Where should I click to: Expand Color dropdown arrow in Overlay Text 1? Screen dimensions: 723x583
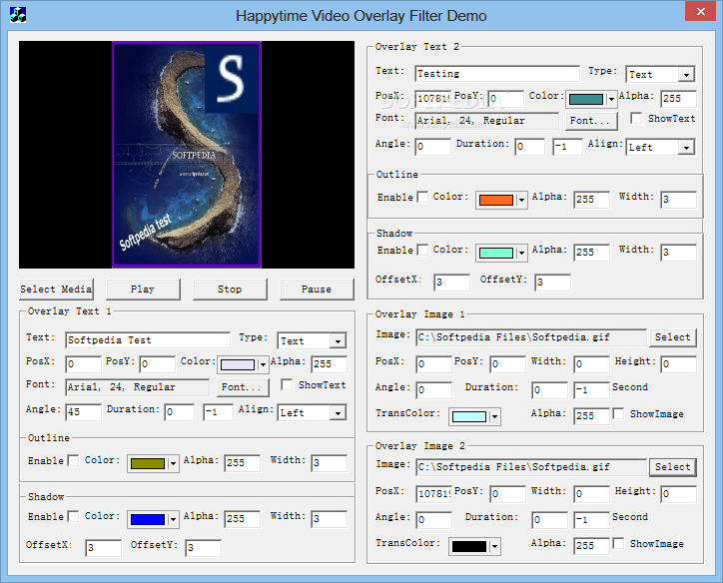point(263,365)
